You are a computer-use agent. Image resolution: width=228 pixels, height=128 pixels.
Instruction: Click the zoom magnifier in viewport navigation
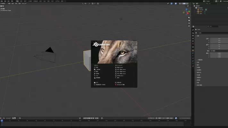(x=189, y=18)
